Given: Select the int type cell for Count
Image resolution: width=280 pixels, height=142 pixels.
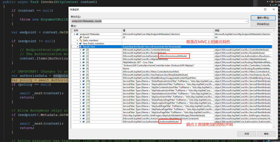Looking at the screenshot, I should (243, 37).
